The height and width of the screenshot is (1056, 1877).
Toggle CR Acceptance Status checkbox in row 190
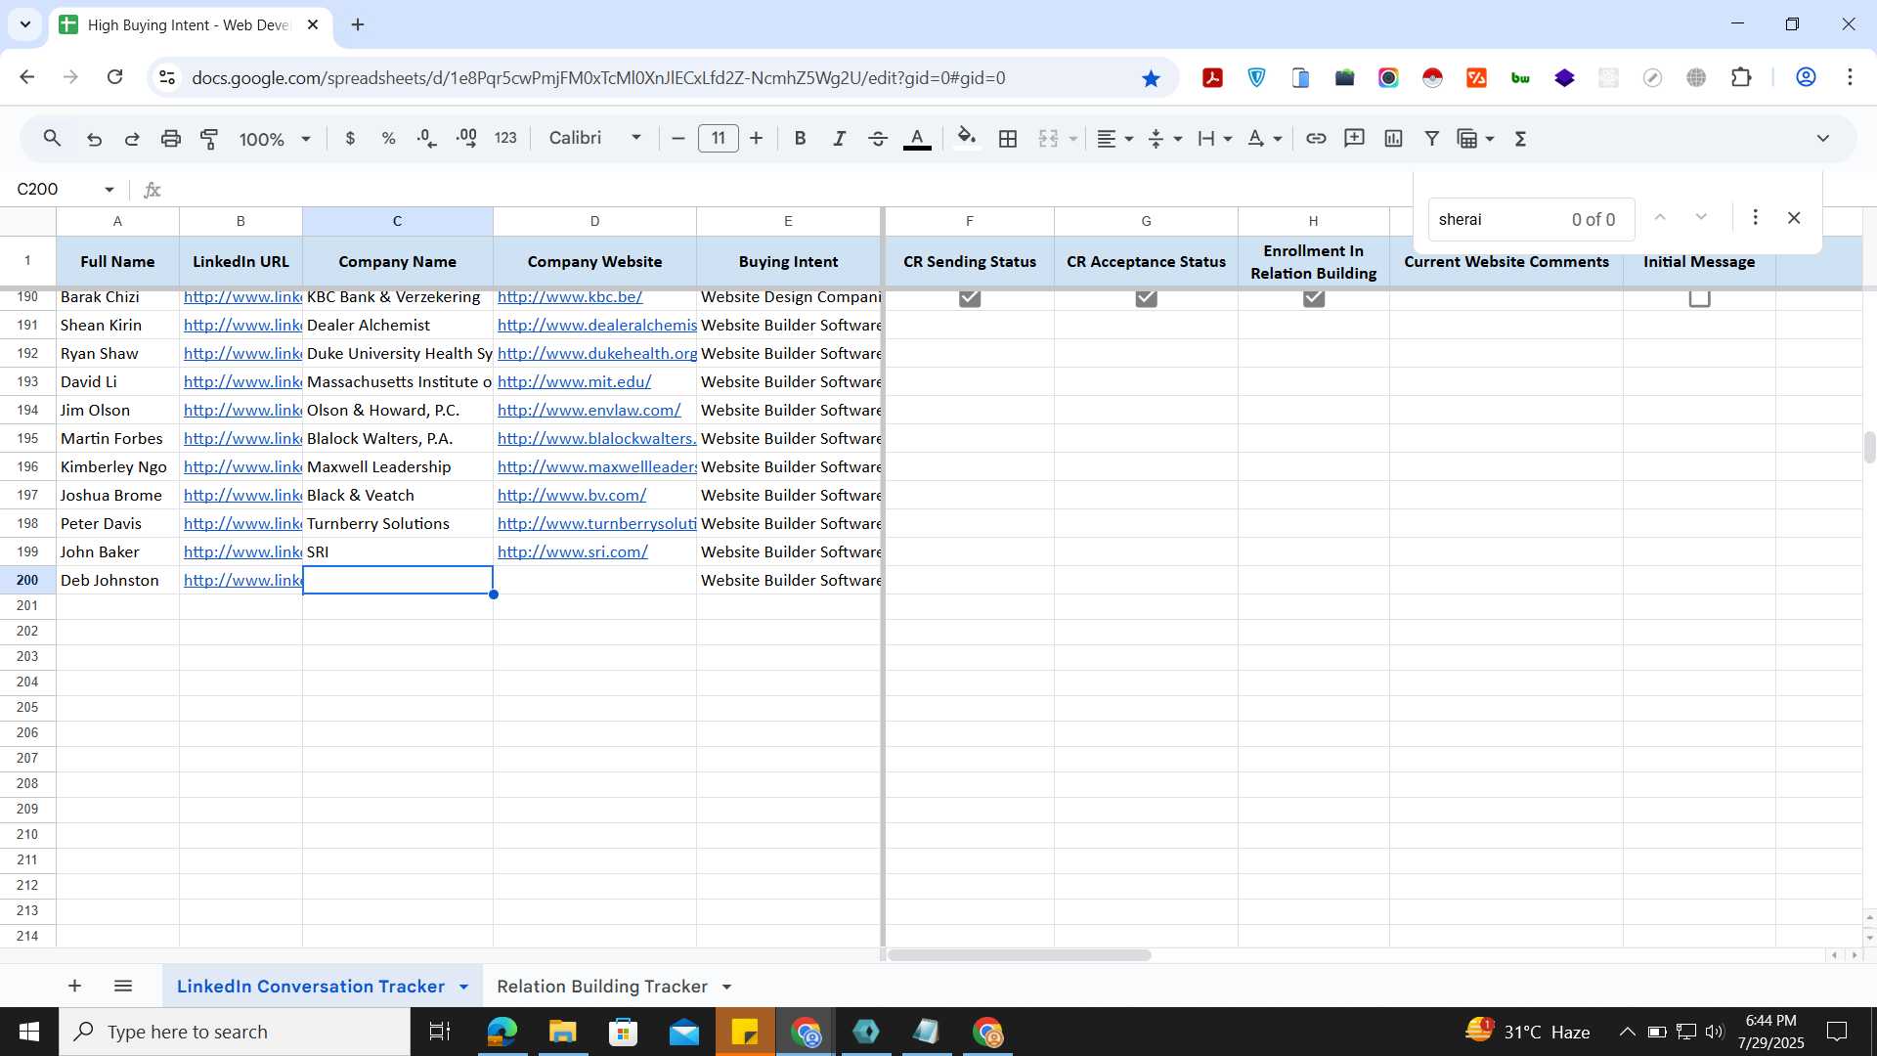1146,298
